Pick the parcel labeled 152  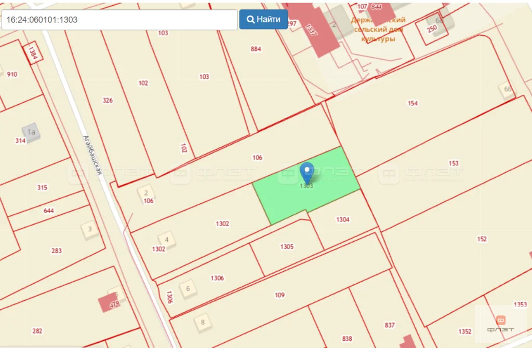[482, 239]
